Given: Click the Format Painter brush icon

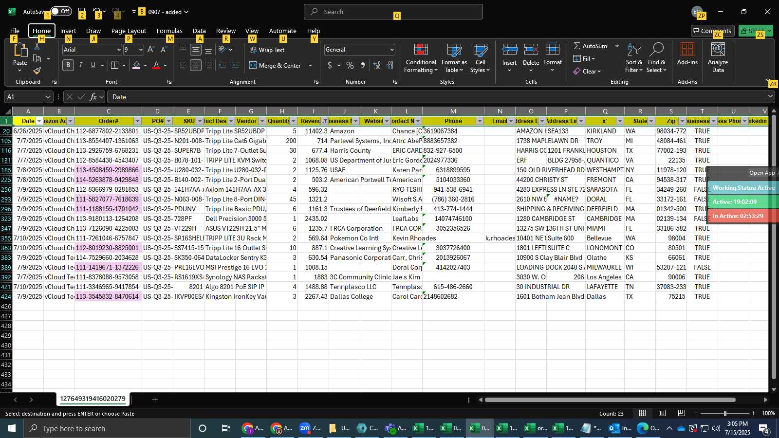Looking at the screenshot, I should click(37, 71).
